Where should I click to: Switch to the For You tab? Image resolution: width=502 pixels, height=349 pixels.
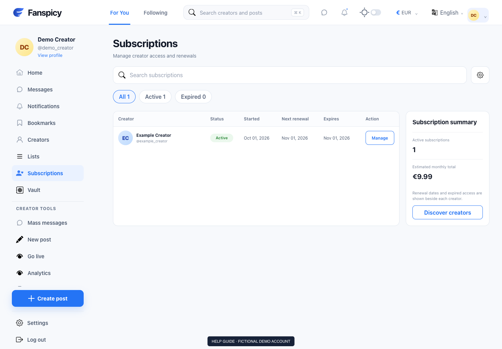(x=120, y=13)
